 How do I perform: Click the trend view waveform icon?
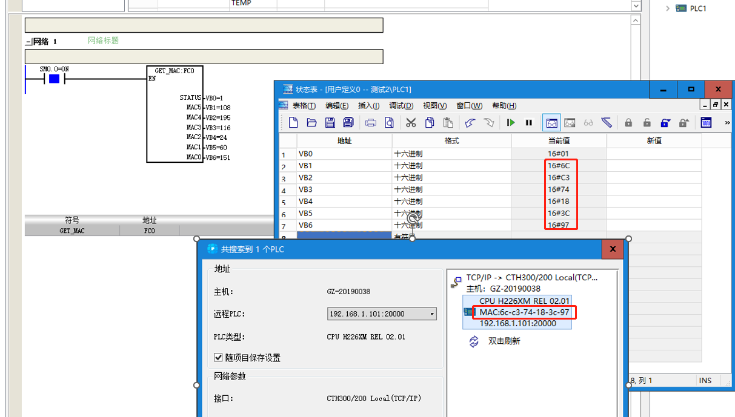pyautogui.click(x=707, y=123)
